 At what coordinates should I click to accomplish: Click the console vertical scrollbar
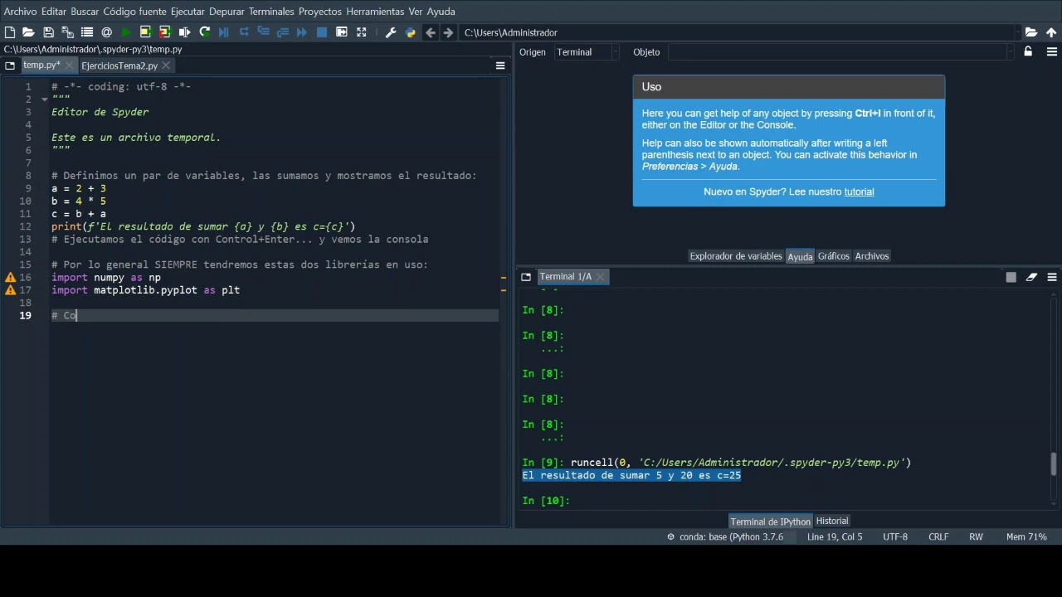coord(1054,464)
